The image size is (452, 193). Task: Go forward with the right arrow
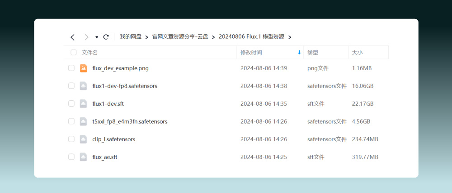[x=86, y=37]
